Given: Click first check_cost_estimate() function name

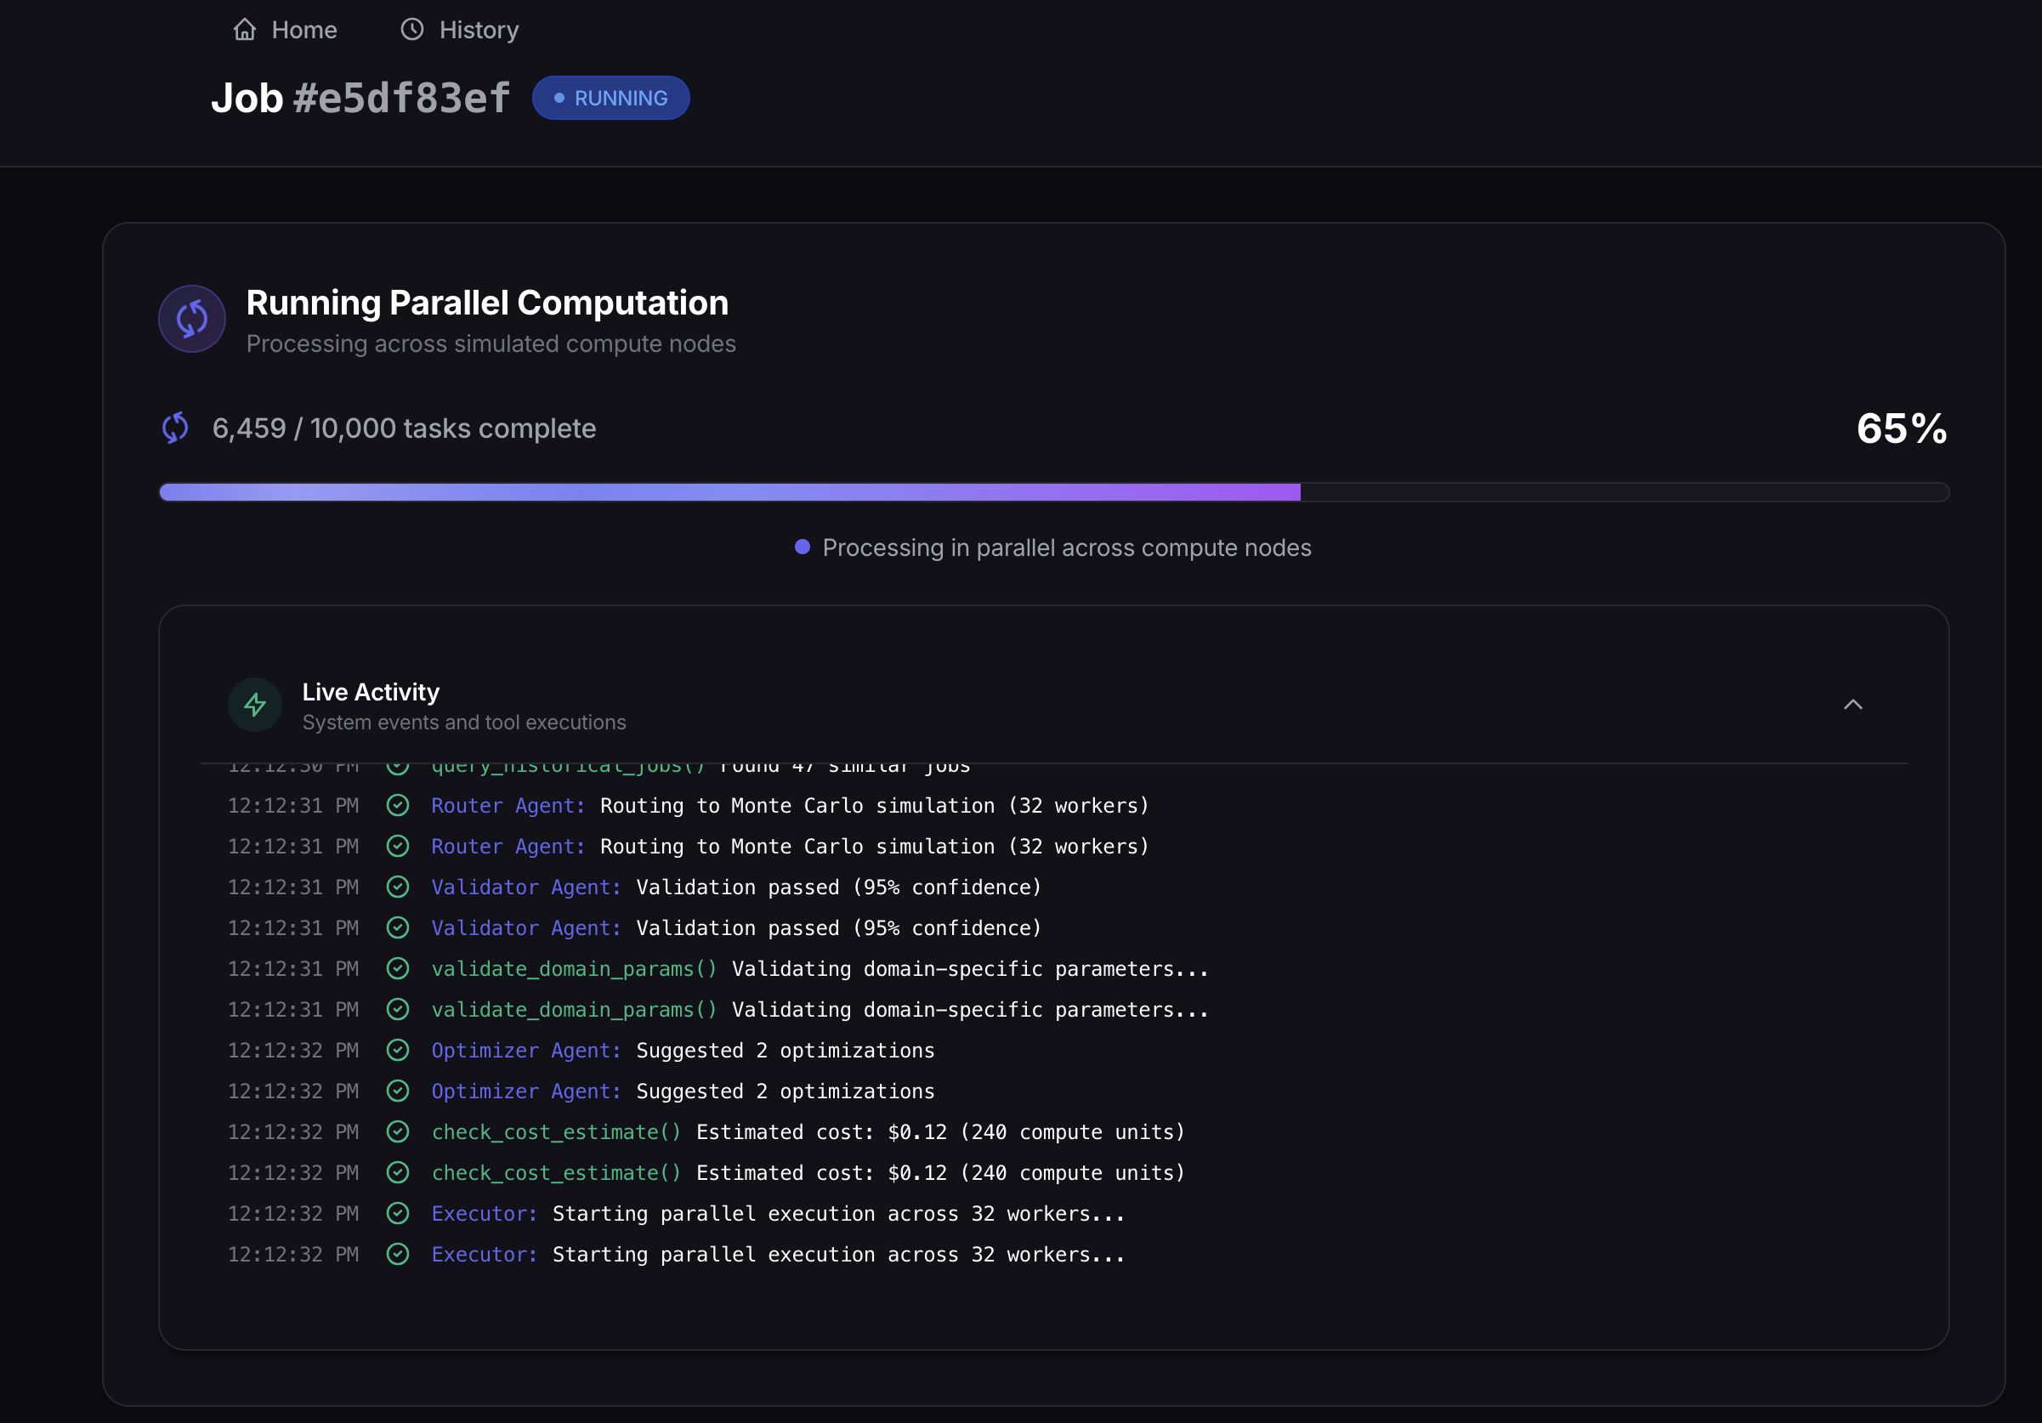Looking at the screenshot, I should tap(556, 1132).
